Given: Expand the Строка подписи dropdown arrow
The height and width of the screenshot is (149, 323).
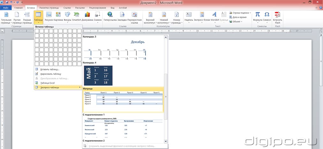Looking at the screenshot, I should 250,13.
